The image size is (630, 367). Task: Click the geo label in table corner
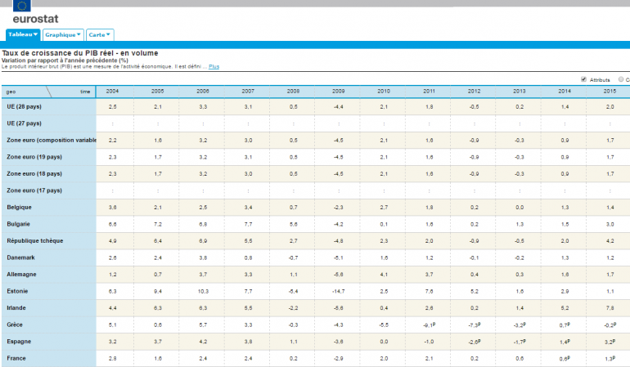pos(11,92)
